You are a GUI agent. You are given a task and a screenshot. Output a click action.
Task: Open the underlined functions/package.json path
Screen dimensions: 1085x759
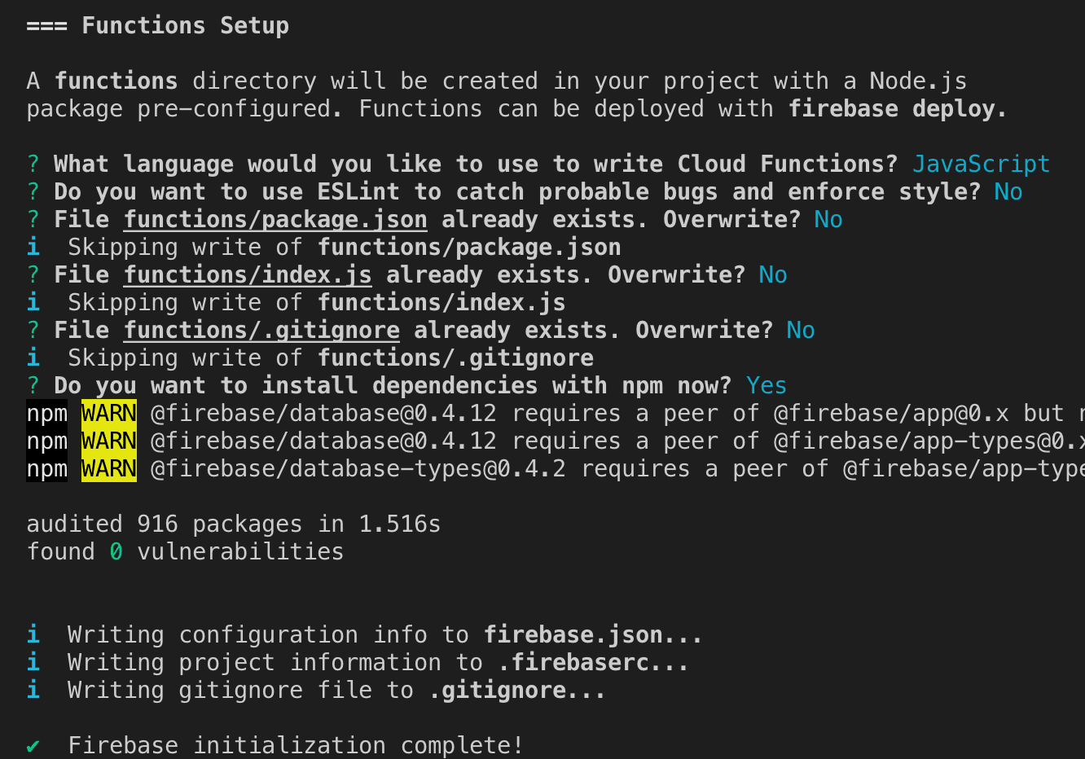(x=275, y=220)
